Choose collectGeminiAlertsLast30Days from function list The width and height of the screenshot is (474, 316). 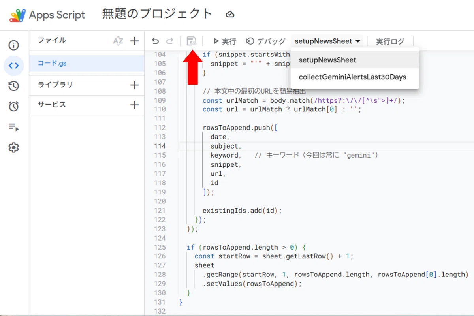pyautogui.click(x=355, y=77)
